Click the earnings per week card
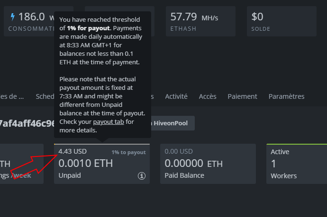 coord(21,164)
